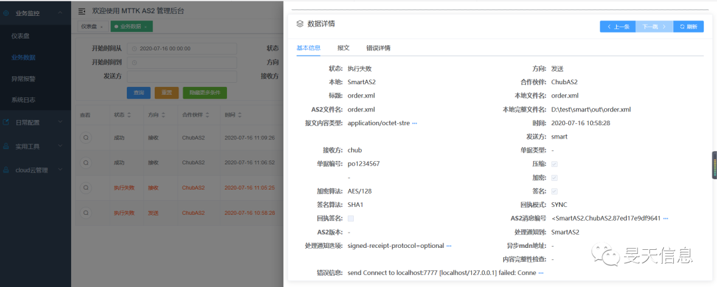Viewport: 717px width, 287px height.
Task: Switch to the 报文 tab
Action: tap(343, 48)
